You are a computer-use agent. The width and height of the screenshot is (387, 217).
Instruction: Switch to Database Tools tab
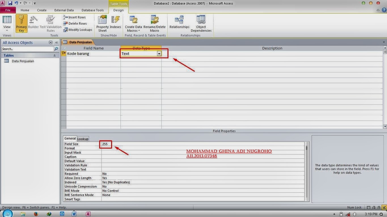point(93,10)
